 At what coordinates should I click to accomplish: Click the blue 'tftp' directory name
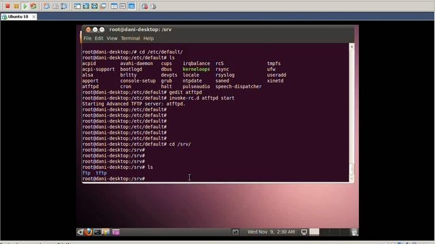pyautogui.click(x=101, y=173)
